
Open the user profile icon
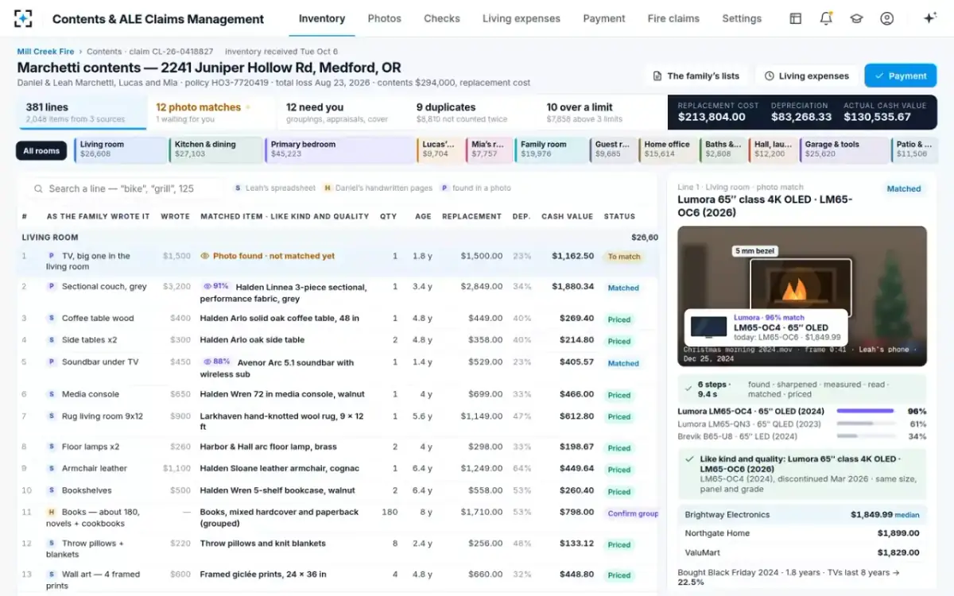[x=887, y=18]
